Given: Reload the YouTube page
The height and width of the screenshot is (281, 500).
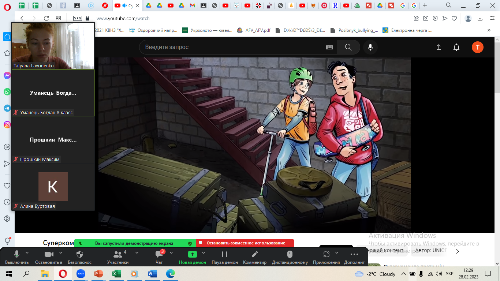Looking at the screenshot, I should 46,18.
